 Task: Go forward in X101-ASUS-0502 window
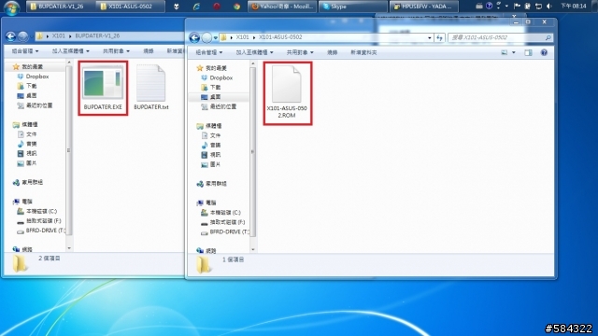point(206,37)
